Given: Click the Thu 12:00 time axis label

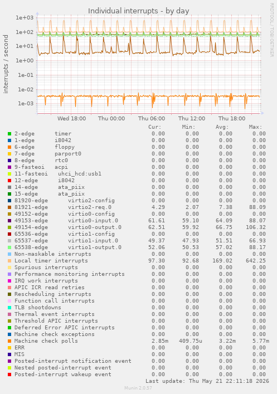Looking at the screenshot, I should click(192, 118).
